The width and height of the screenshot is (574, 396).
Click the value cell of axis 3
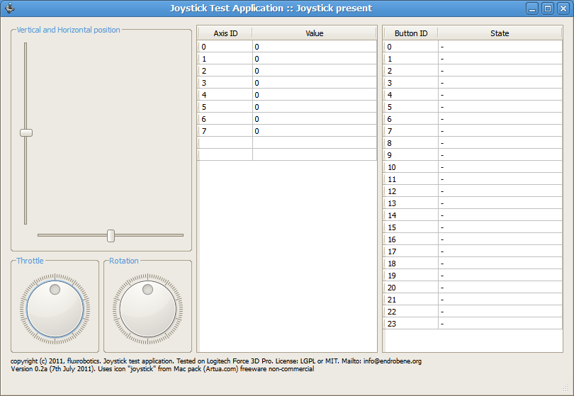[315, 83]
